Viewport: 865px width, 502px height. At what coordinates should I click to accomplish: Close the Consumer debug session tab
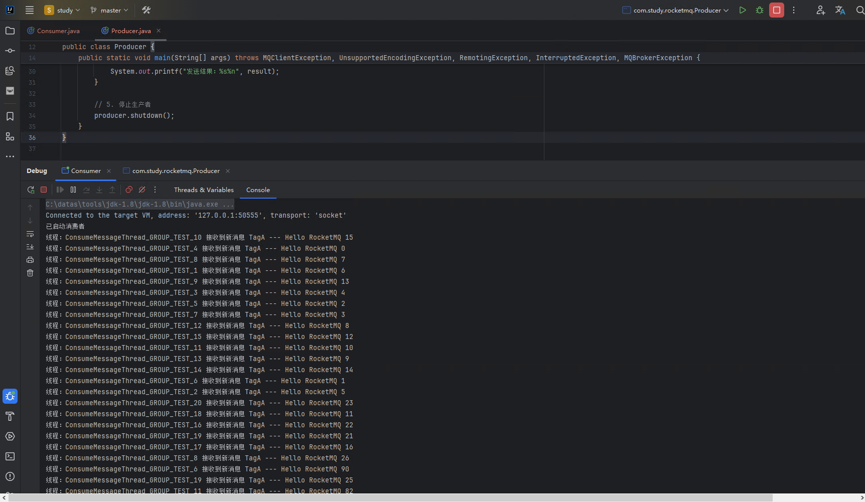point(109,171)
